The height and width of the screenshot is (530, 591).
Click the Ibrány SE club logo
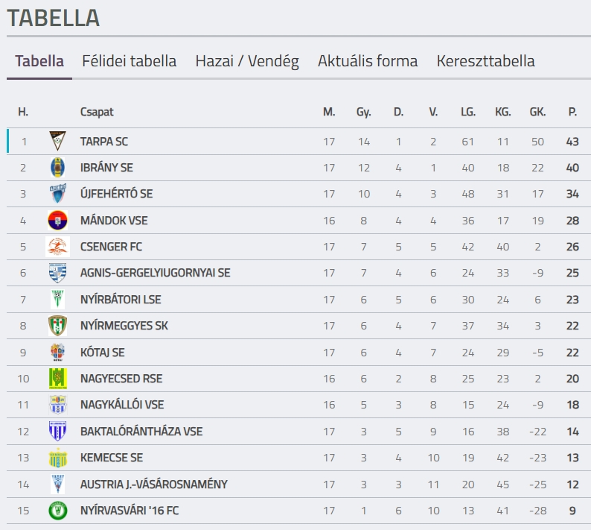[x=57, y=168]
